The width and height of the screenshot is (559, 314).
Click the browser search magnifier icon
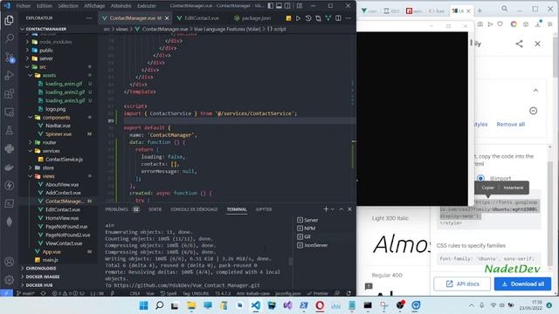(x=505, y=9)
